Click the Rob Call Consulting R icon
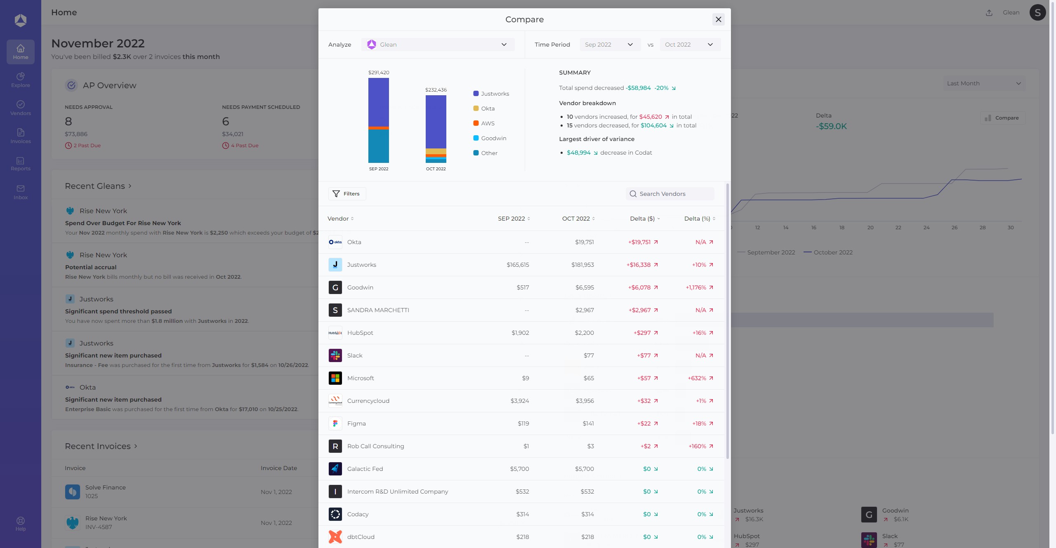This screenshot has height=548, width=1056. click(x=335, y=446)
